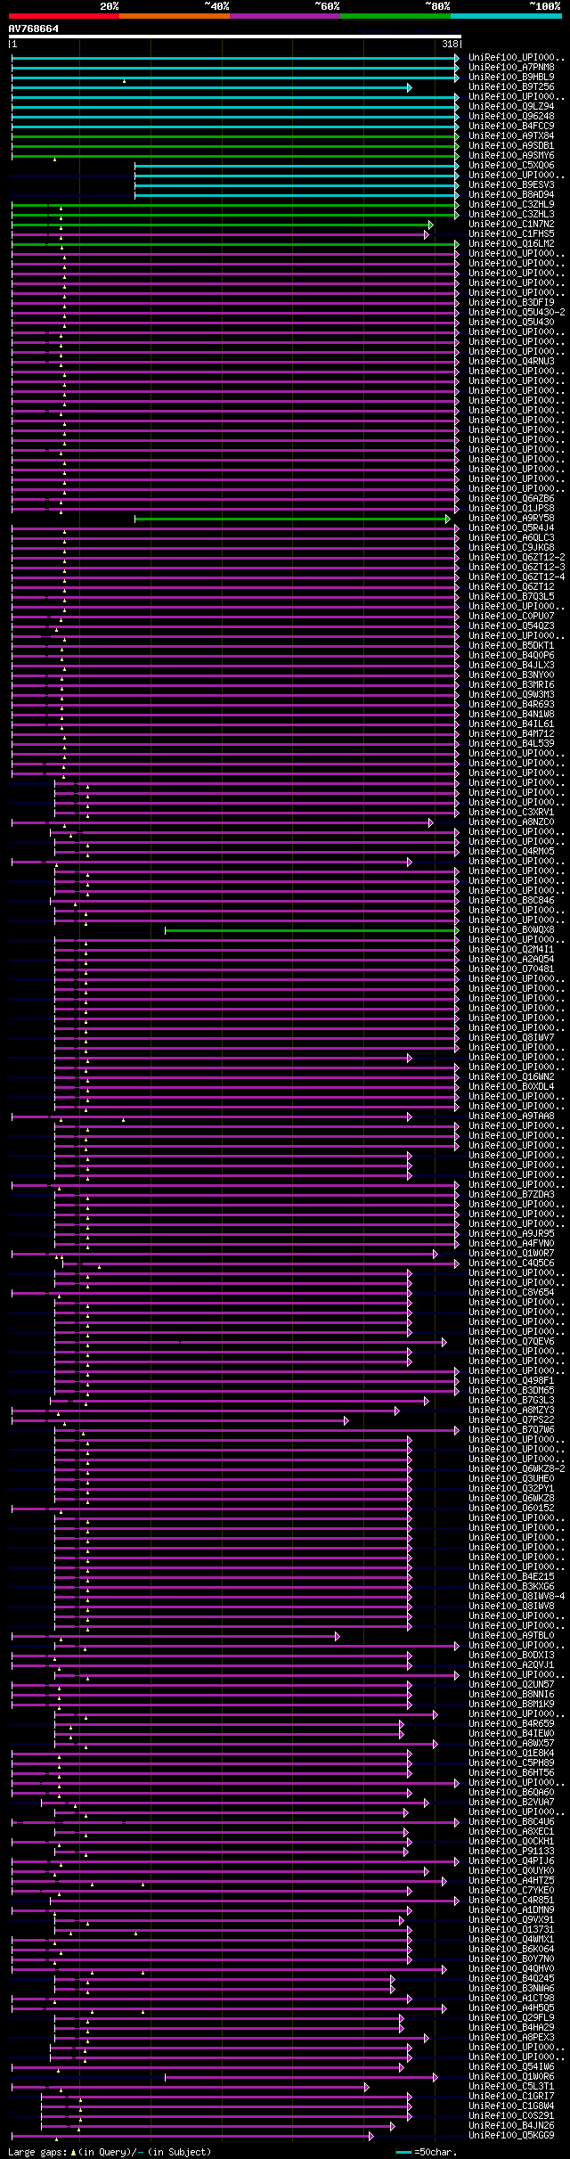
Task: Click the alignment arrowhead of row B9T256
Action: click(410, 87)
